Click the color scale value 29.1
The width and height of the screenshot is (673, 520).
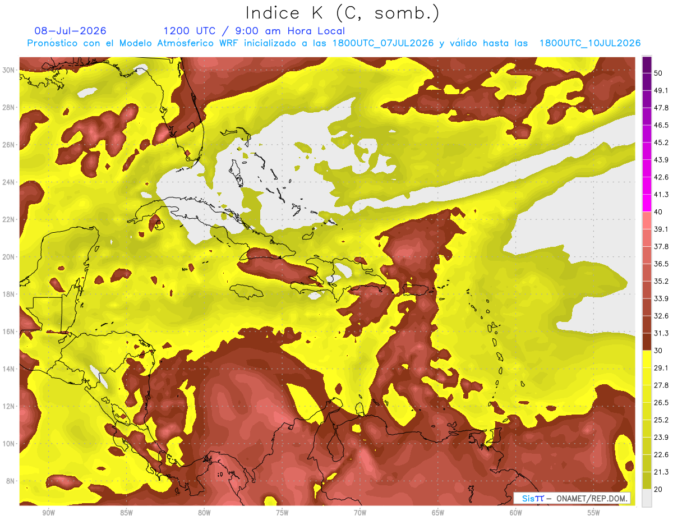tap(661, 368)
